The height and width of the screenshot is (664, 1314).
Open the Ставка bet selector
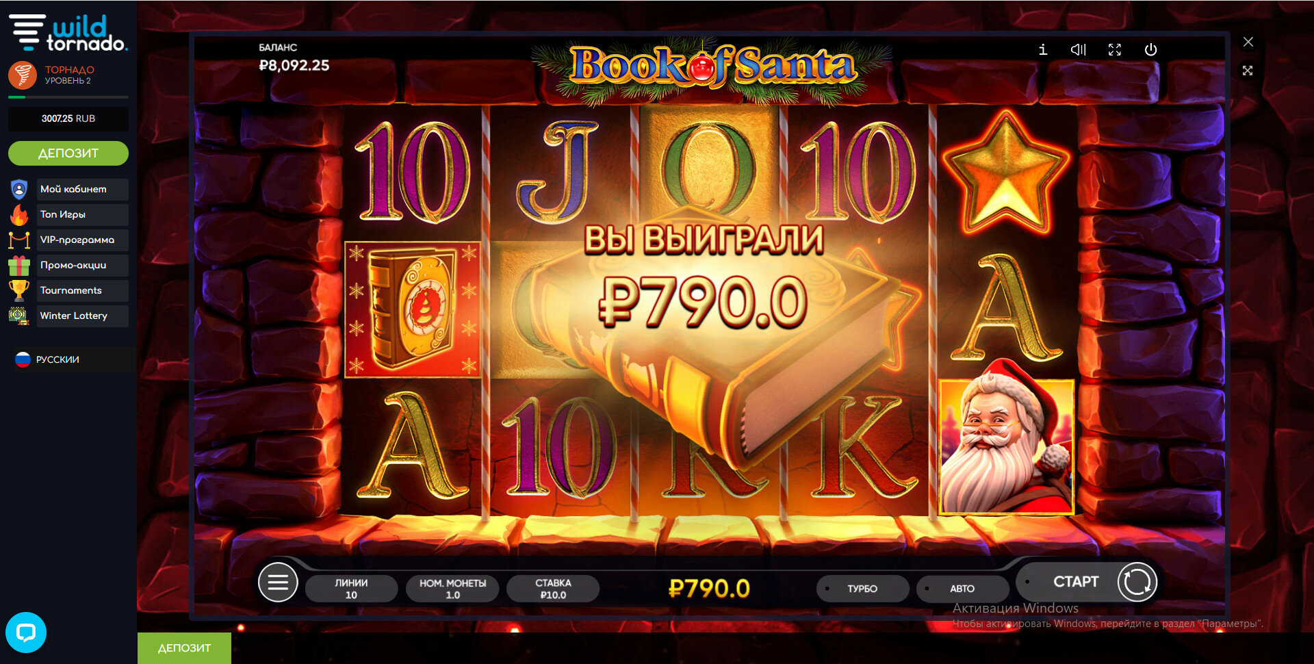point(553,589)
